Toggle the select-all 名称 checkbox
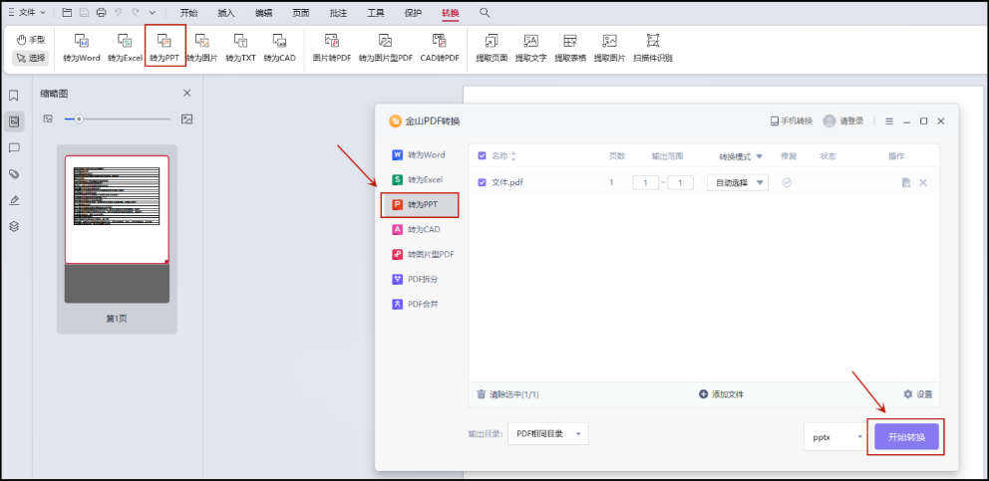Viewport: 989px width, 481px height. coord(482,156)
